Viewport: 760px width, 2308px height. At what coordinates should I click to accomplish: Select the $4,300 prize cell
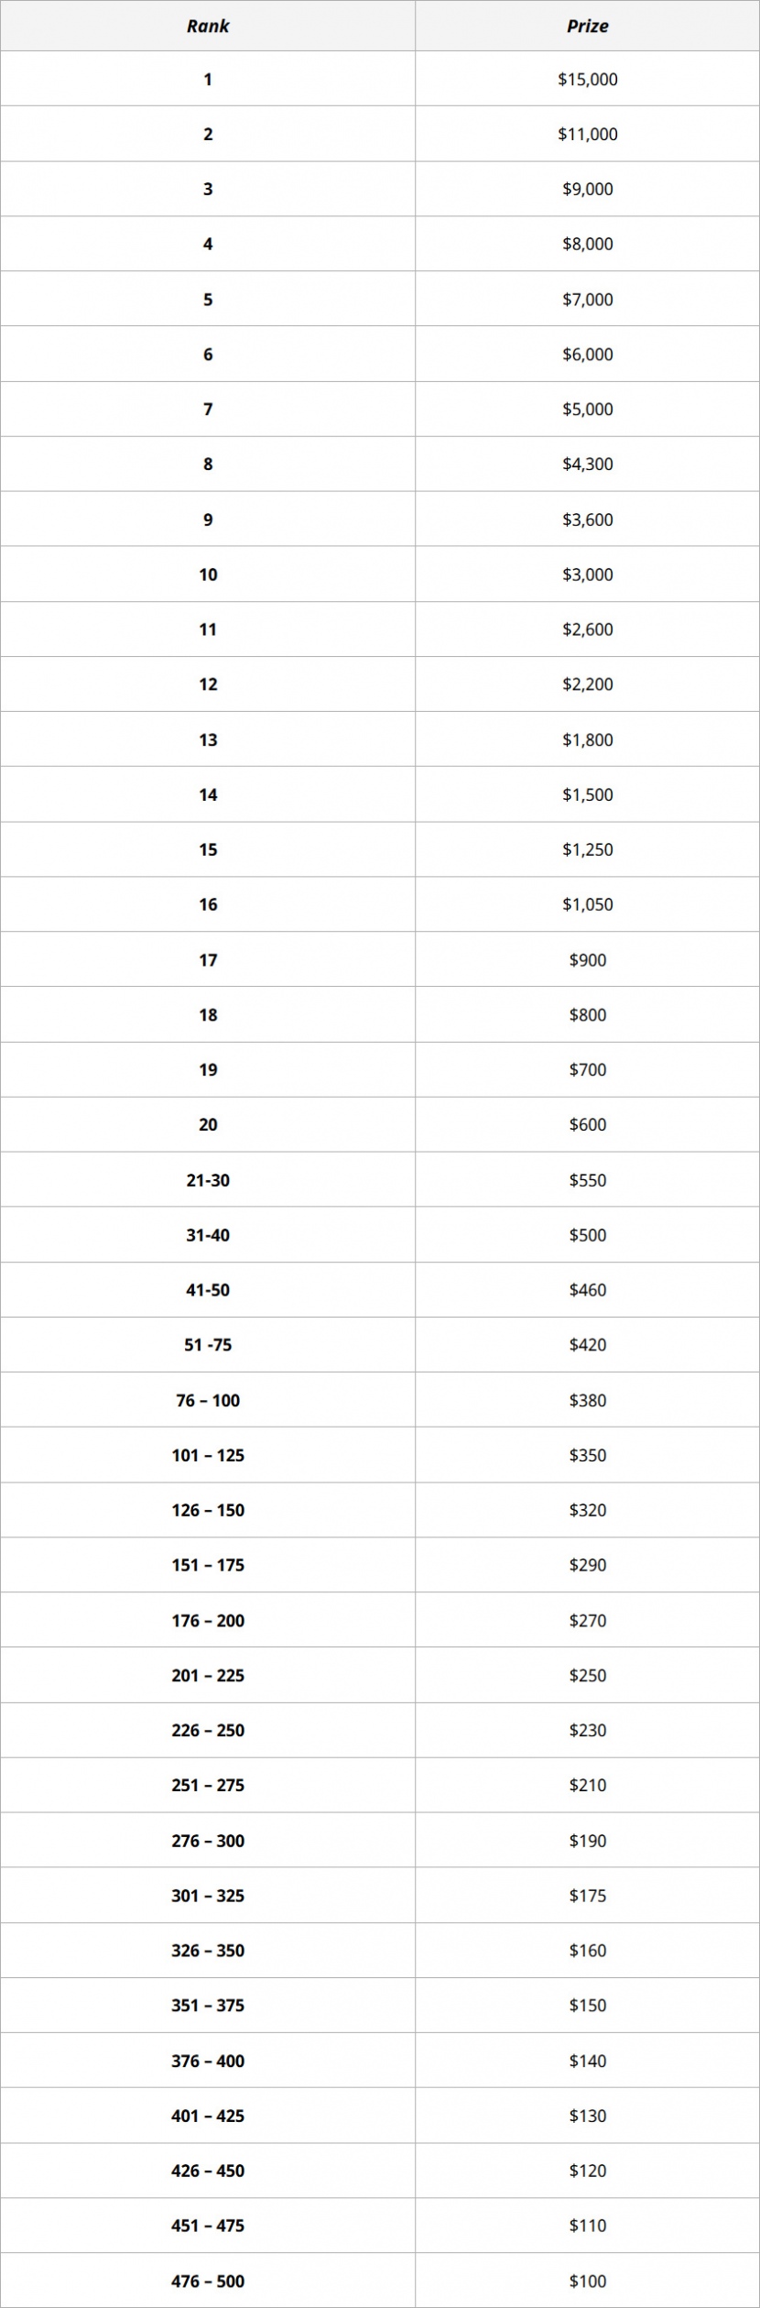(587, 465)
